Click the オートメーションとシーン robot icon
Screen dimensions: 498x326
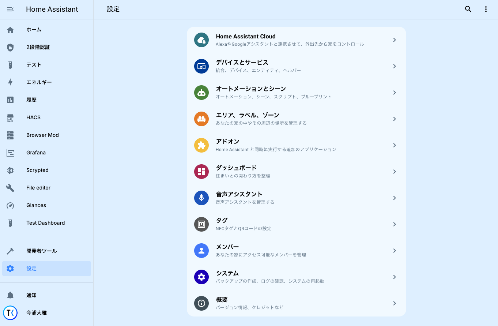click(x=201, y=93)
